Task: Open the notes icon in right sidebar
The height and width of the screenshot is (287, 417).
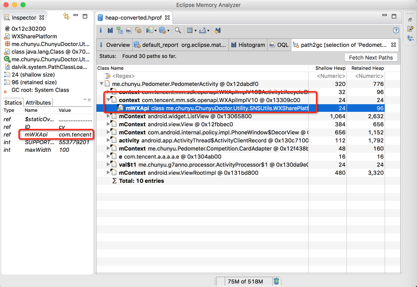Action: pyautogui.click(x=410, y=29)
